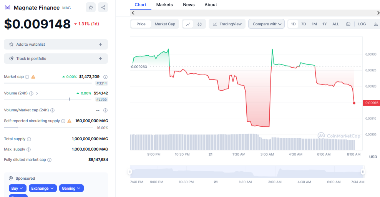
Task: Click the 0.00915 current price label
Action: tap(371, 103)
